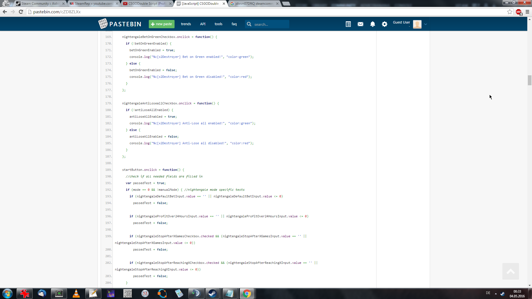532x299 pixels.
Task: Show hidden system tray icons
Action: pyautogui.click(x=496, y=293)
